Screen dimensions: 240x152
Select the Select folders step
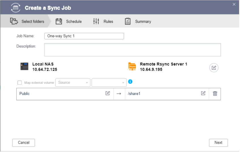[27, 22]
